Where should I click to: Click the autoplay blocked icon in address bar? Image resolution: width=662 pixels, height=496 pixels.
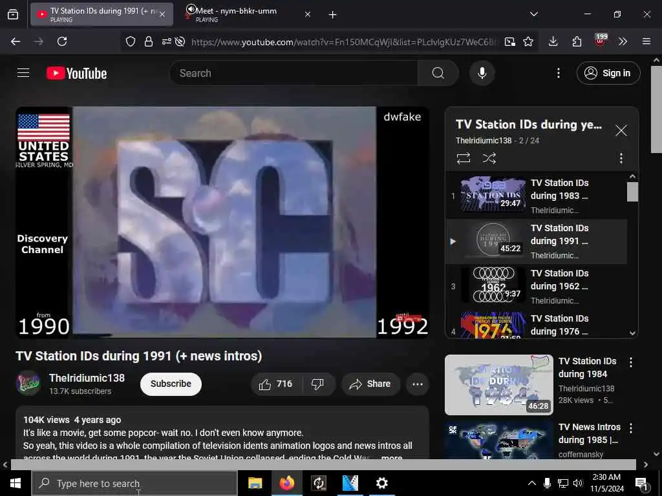[x=180, y=41]
